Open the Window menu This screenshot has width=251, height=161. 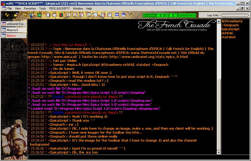click(x=78, y=9)
